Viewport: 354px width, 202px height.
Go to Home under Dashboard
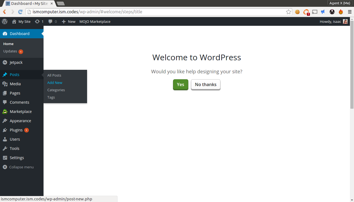8,44
